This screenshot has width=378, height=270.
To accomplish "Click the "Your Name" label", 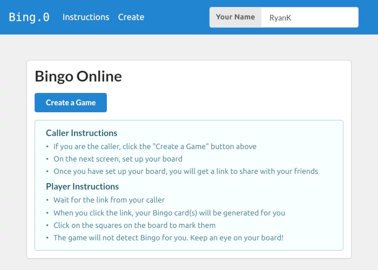I will (x=235, y=17).
